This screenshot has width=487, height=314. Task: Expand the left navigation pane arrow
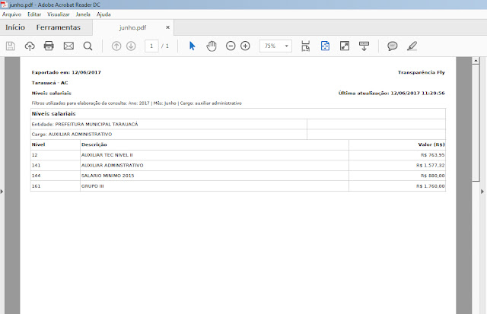[x=2, y=192]
